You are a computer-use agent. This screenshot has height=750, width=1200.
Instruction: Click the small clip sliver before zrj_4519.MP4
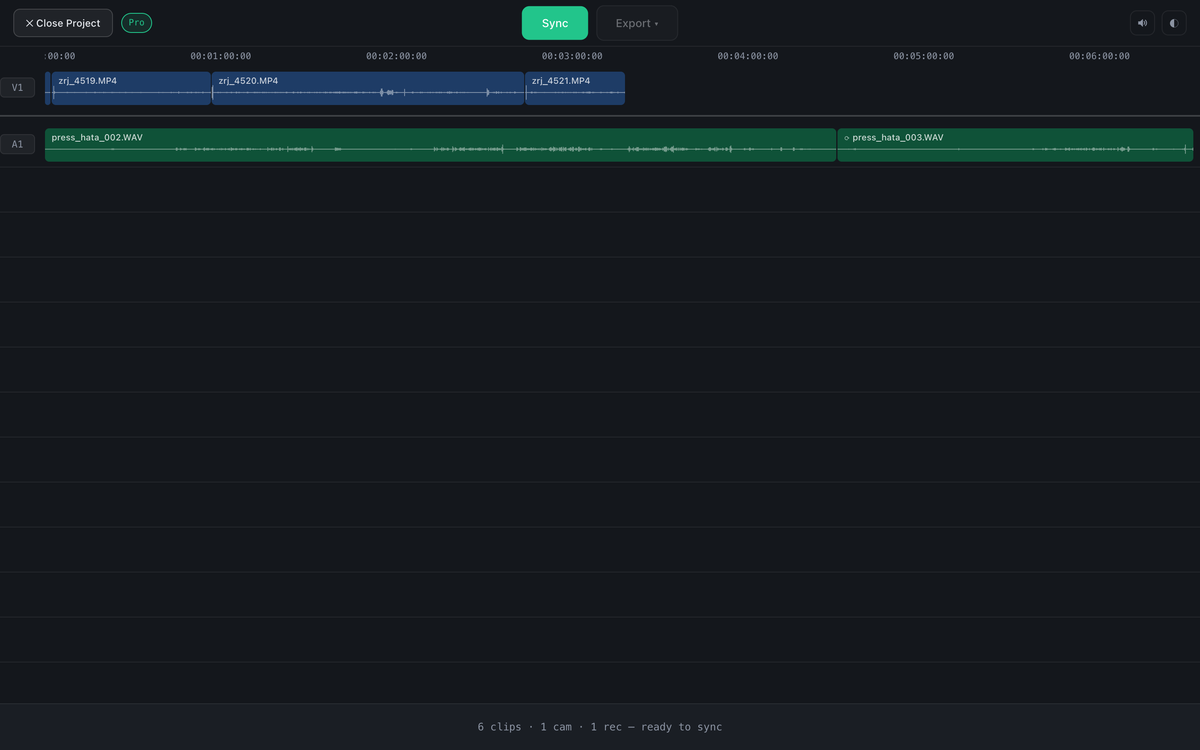click(x=47, y=88)
